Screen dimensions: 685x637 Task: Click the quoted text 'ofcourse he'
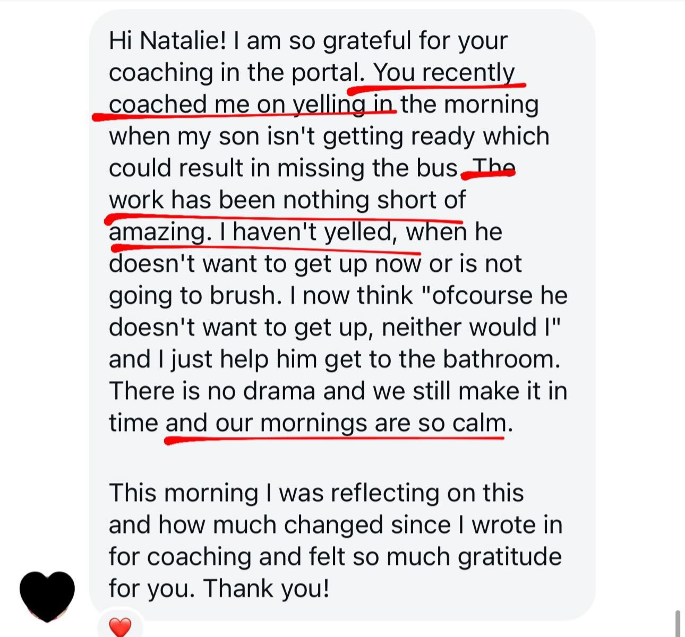pyautogui.click(x=499, y=296)
